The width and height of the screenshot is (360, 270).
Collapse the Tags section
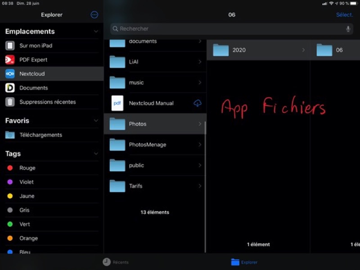pos(95,154)
